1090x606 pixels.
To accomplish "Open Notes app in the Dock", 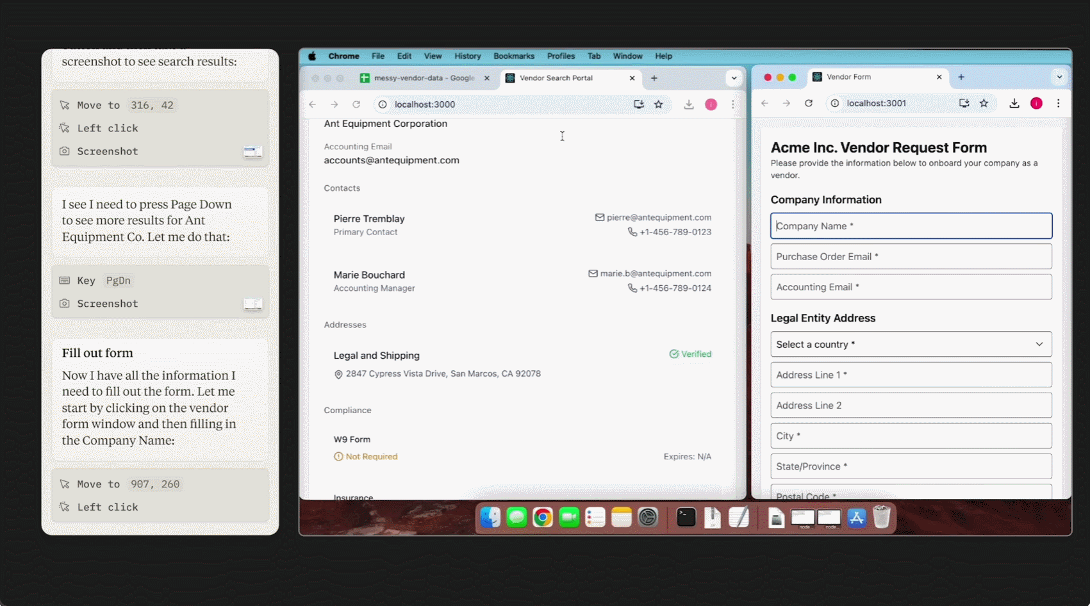I will (622, 517).
